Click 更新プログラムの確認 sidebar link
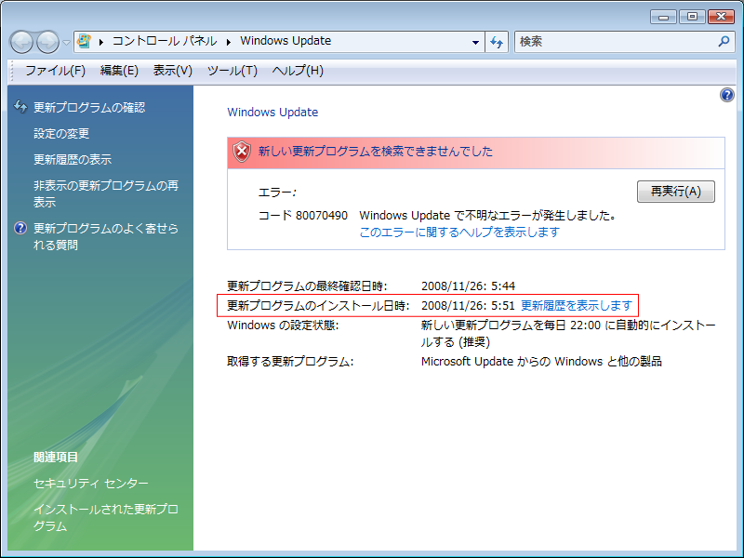This screenshot has height=558, width=744. pos(89,108)
